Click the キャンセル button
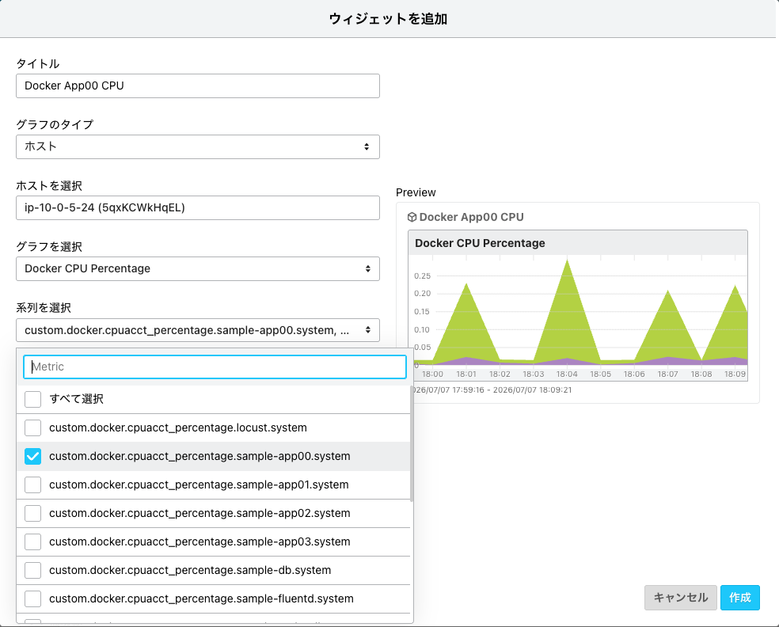The width and height of the screenshot is (779, 627). coord(681,598)
